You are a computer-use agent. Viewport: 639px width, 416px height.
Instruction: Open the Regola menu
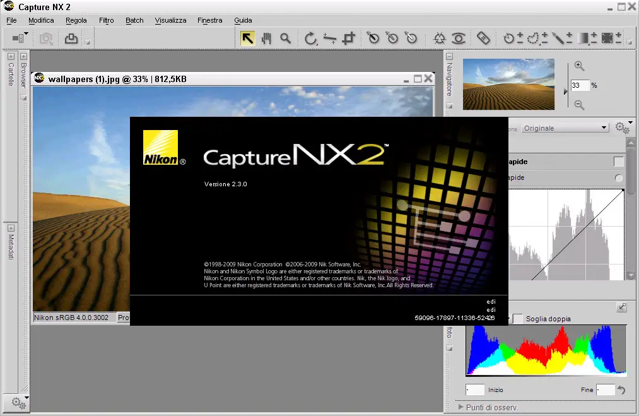pos(76,20)
